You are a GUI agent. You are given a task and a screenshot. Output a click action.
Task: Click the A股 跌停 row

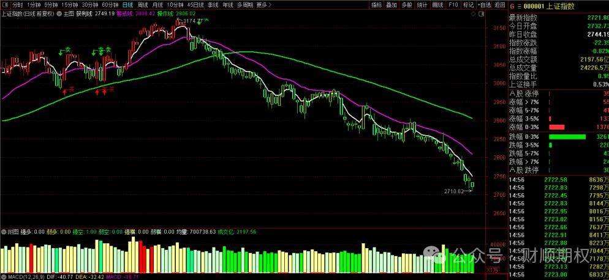[x=559, y=170]
